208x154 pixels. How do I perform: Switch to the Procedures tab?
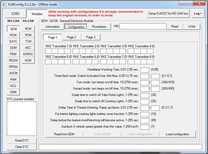[99, 26]
